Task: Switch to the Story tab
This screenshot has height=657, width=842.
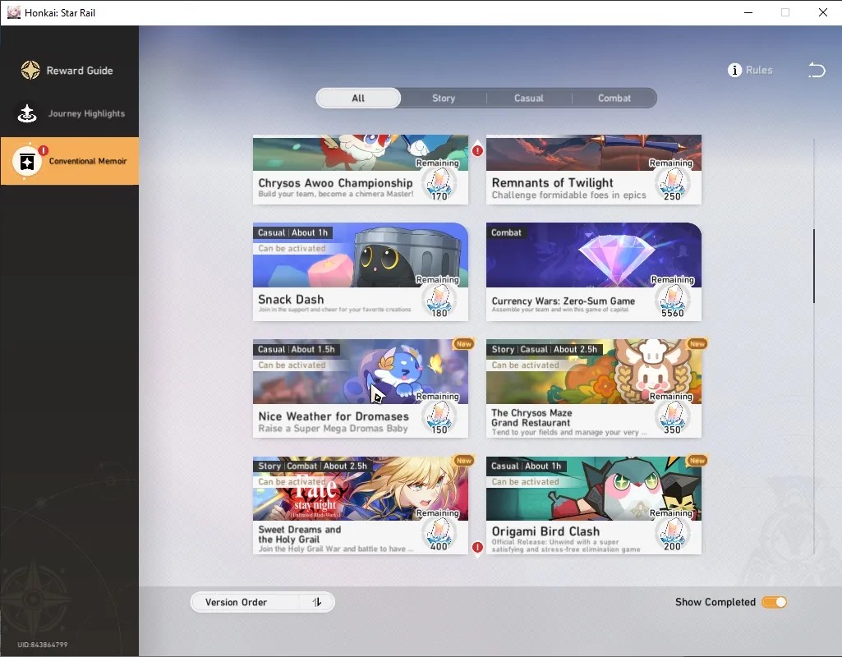Action: pyautogui.click(x=444, y=99)
